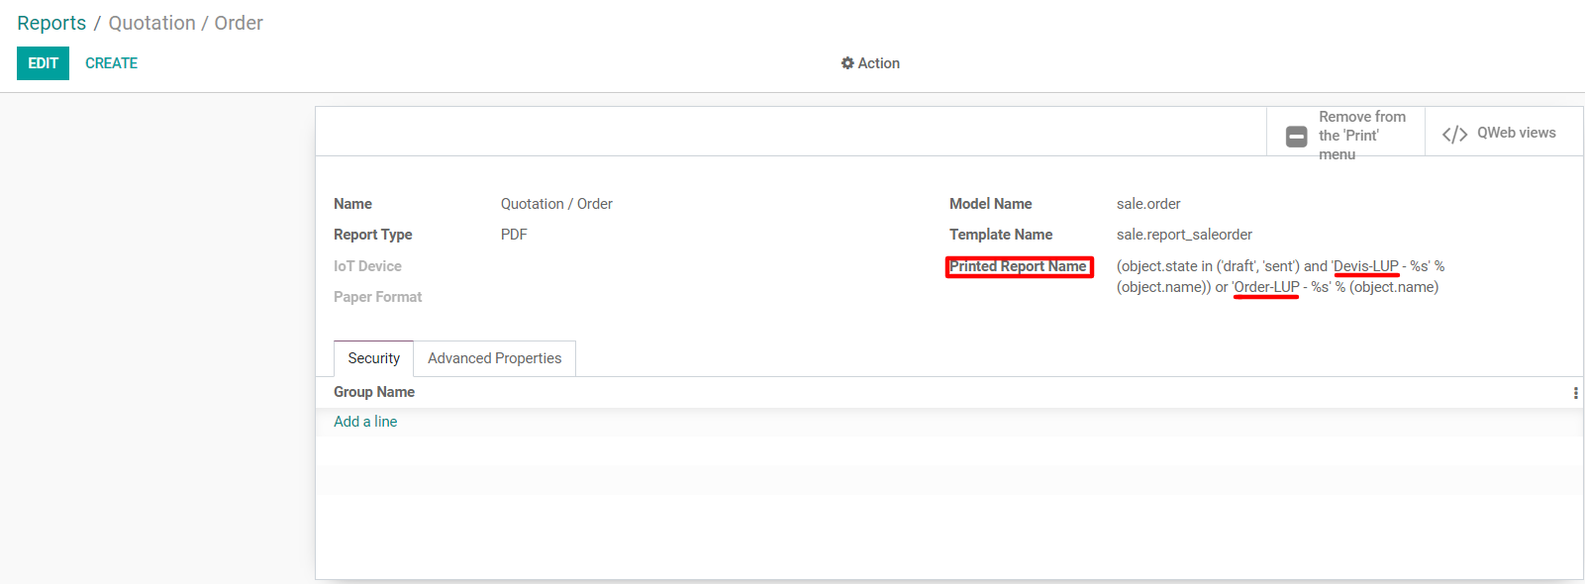Click the Paper Format field label
The image size is (1585, 584).
377,297
